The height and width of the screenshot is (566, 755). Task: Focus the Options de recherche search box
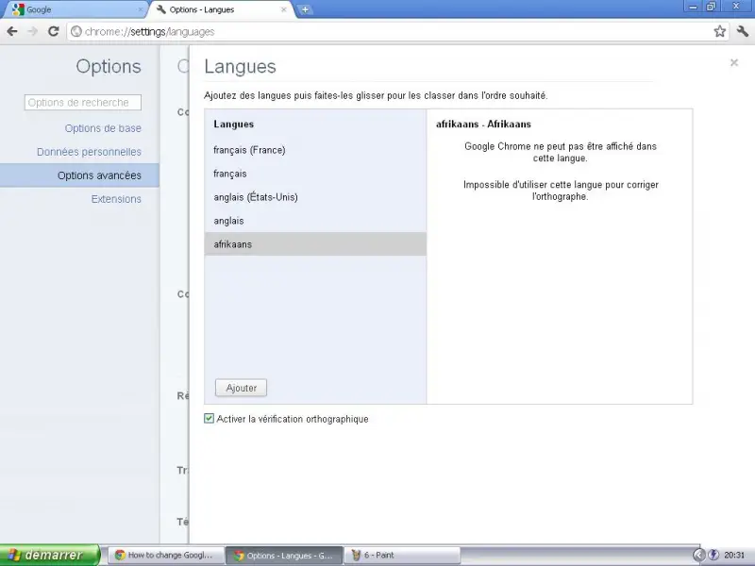[83, 103]
